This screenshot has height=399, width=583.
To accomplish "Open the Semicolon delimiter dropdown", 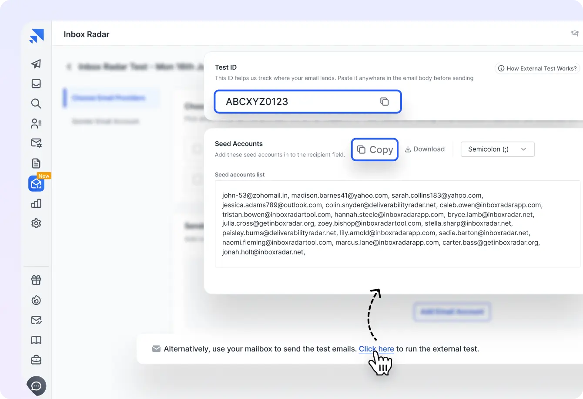I will click(x=497, y=149).
